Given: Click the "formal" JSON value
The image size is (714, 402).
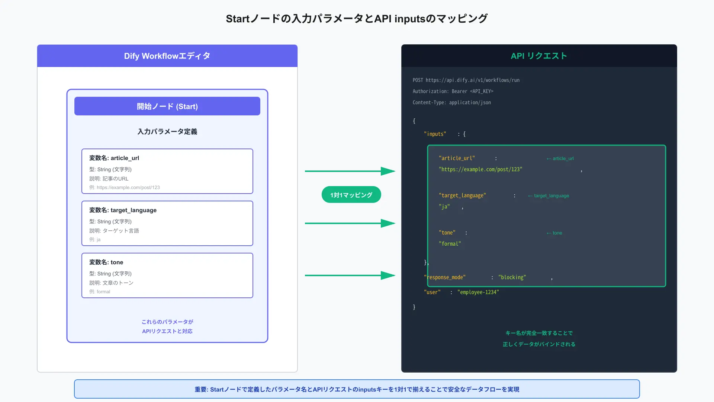Looking at the screenshot, I should [450, 244].
